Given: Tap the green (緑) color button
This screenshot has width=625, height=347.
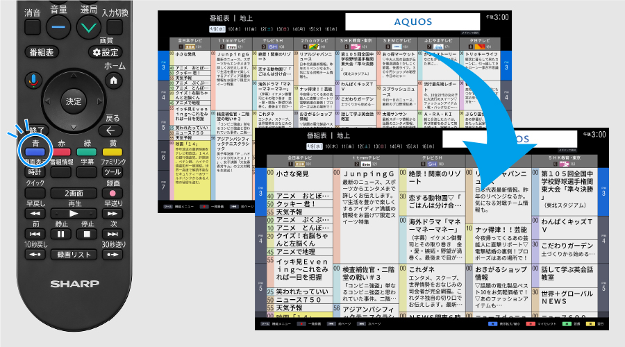Looking at the screenshot, I should [x=87, y=152].
